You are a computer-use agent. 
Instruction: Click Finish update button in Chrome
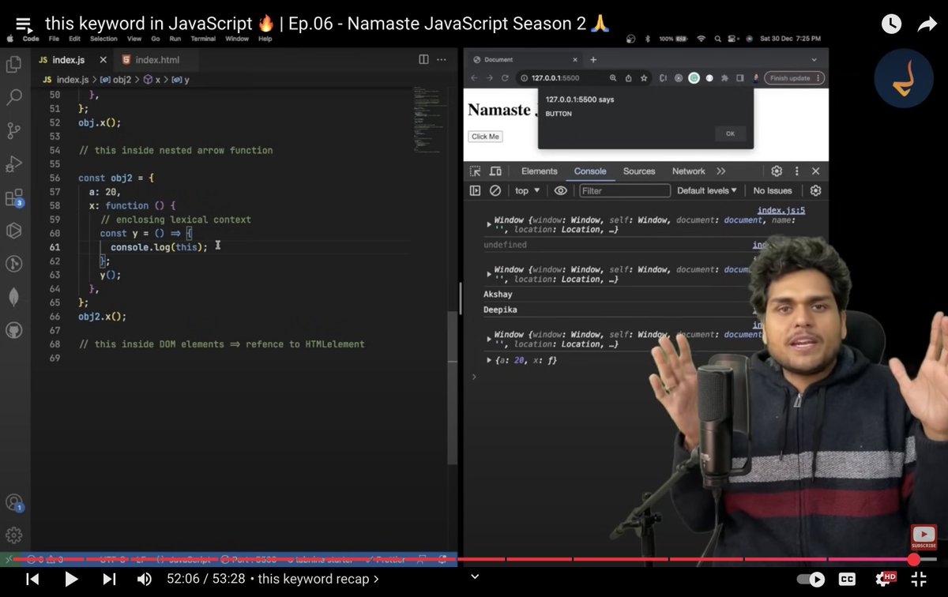tap(794, 78)
